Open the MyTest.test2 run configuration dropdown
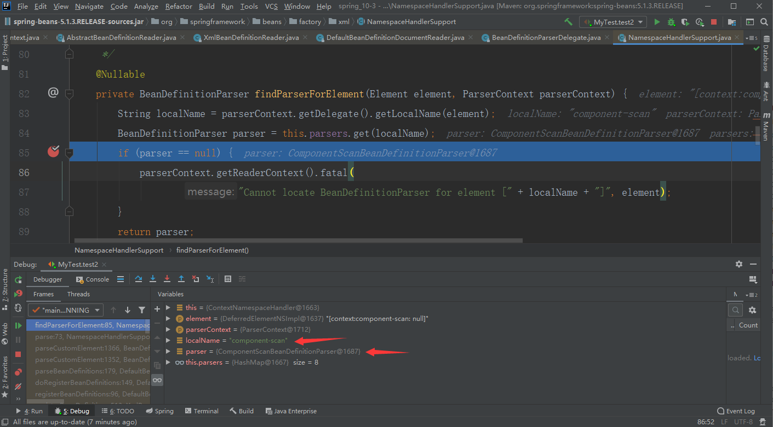 pos(613,22)
